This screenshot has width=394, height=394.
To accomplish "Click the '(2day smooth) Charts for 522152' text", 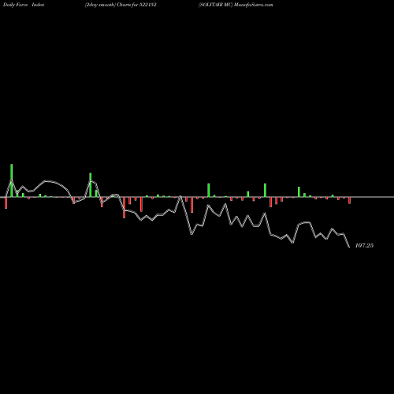I will 121,5.
